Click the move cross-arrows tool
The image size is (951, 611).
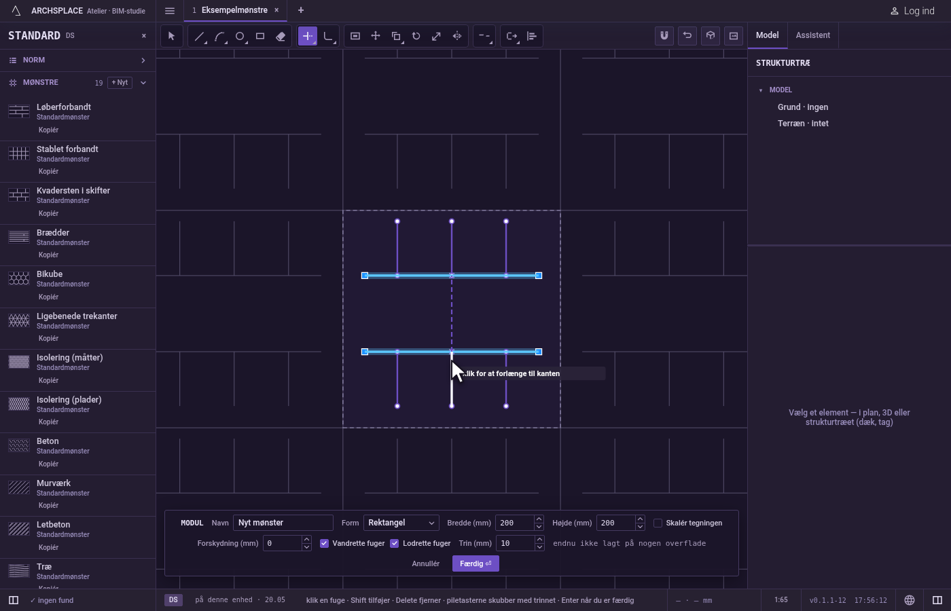coord(376,36)
